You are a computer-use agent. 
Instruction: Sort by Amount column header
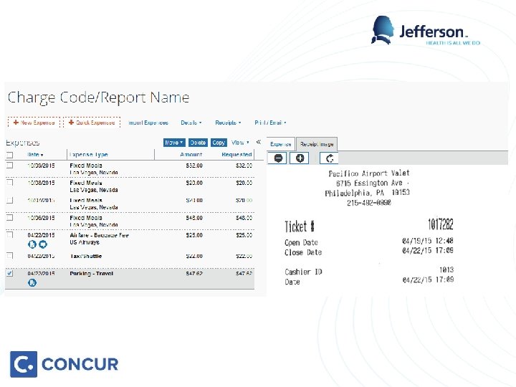pyautogui.click(x=191, y=154)
